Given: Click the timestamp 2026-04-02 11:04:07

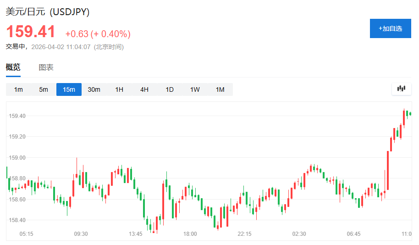Looking at the screenshot, I should tap(61, 47).
